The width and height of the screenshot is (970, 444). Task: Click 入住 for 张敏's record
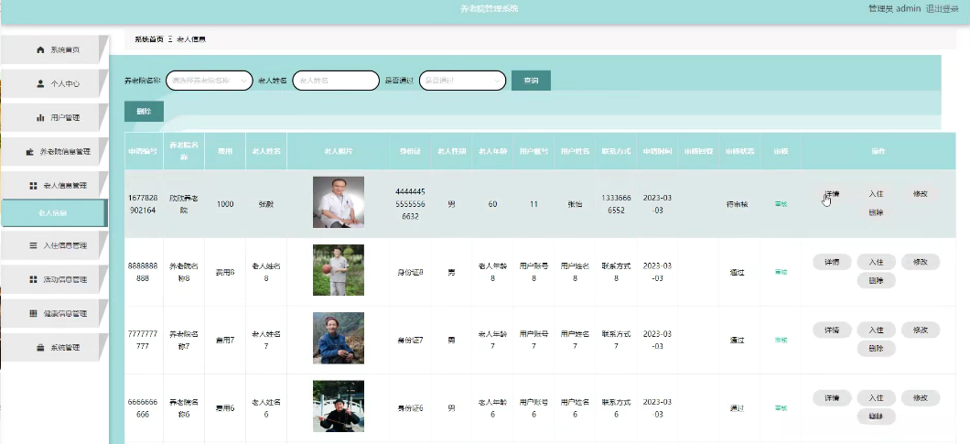(876, 194)
